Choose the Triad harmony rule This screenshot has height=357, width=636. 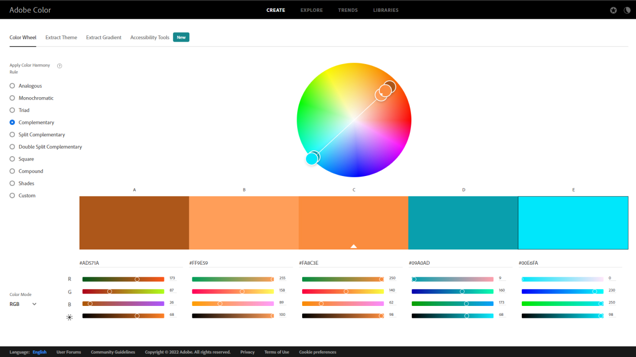[x=12, y=110]
